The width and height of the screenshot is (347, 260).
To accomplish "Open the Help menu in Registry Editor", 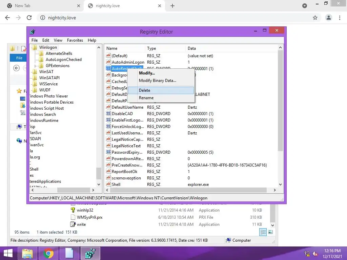I will click(92, 40).
